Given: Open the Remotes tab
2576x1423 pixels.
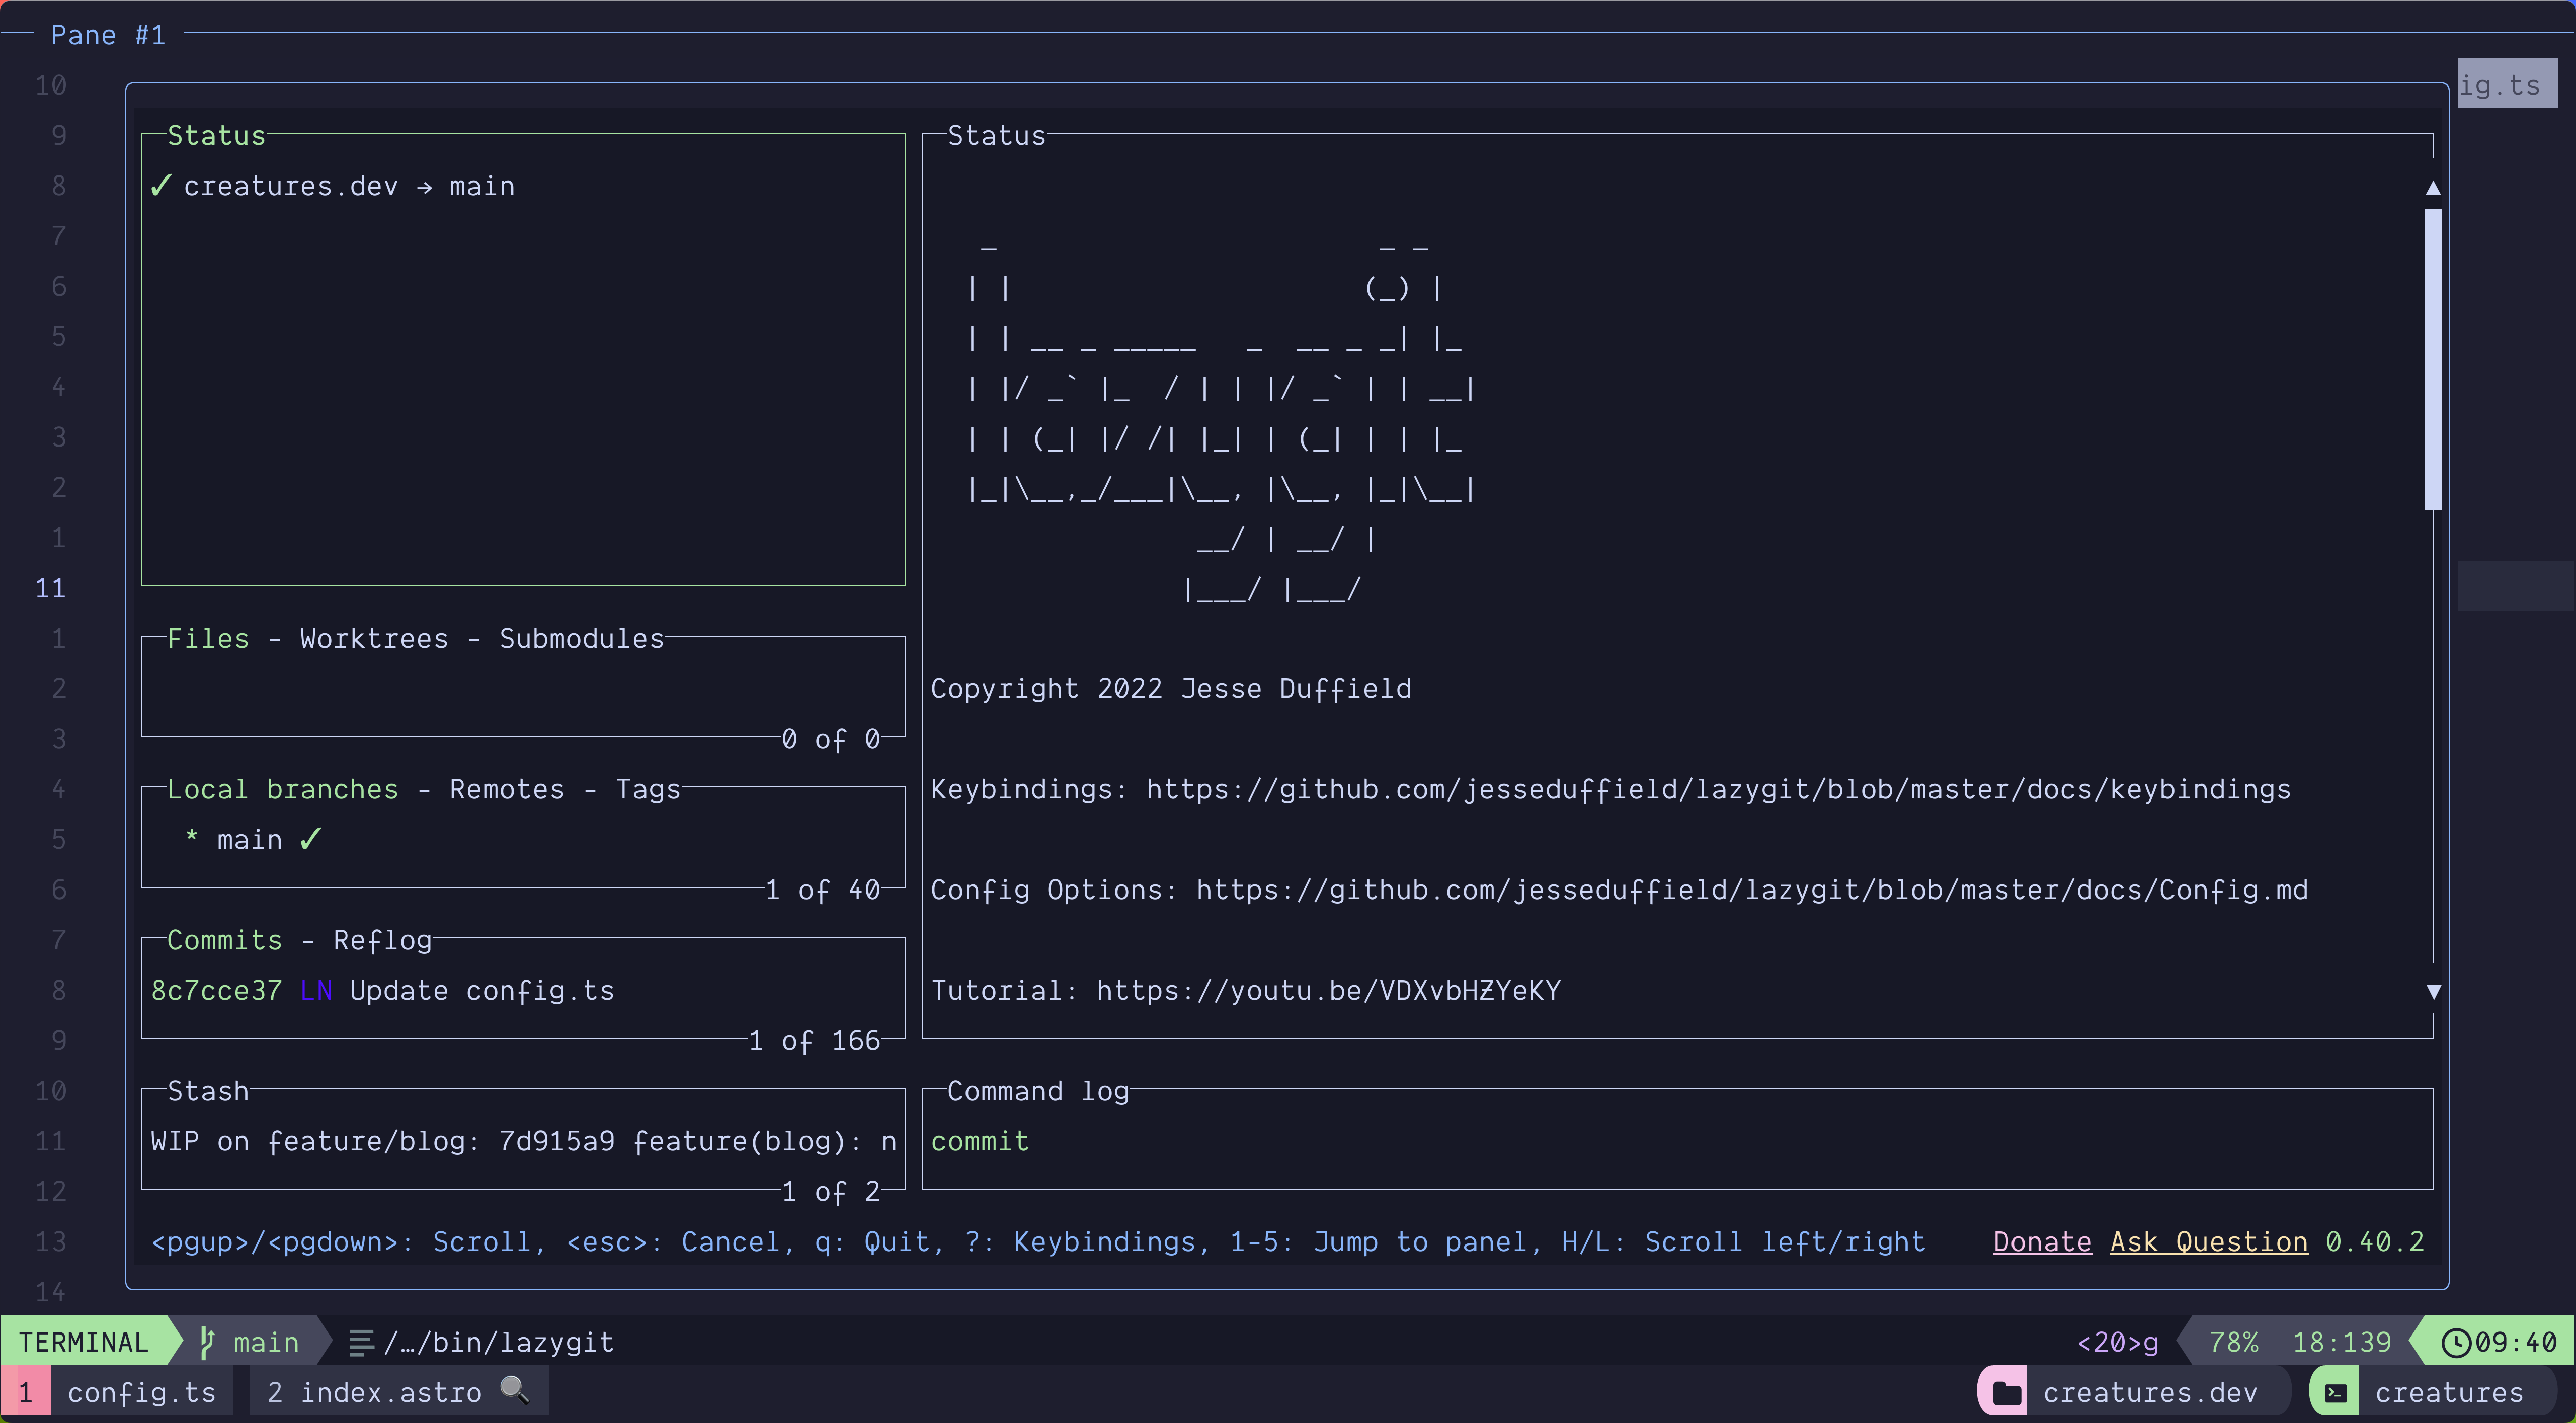Looking at the screenshot, I should coord(507,789).
